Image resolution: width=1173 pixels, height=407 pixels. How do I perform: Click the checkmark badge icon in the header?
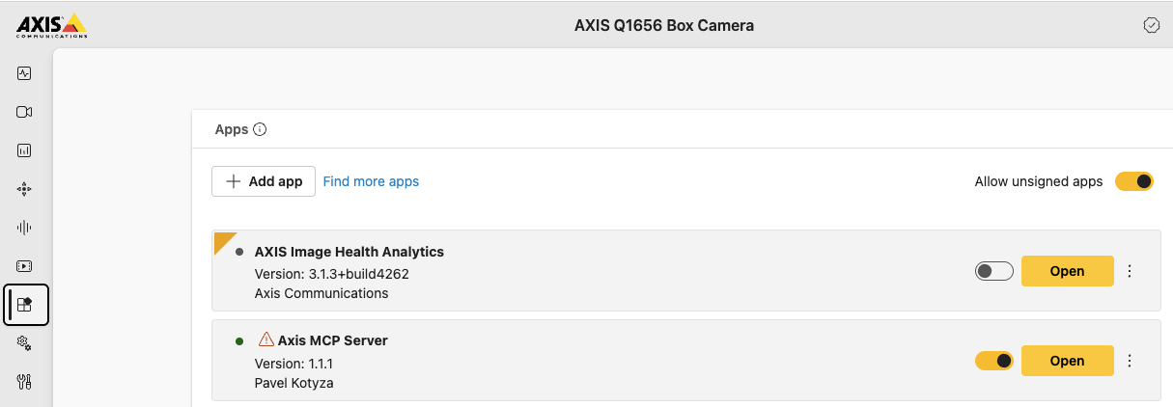pyautogui.click(x=1151, y=26)
